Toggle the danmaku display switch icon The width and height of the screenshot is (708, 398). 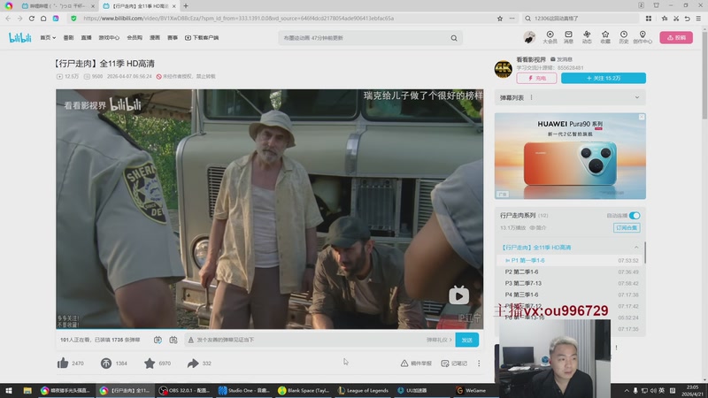tap(158, 340)
